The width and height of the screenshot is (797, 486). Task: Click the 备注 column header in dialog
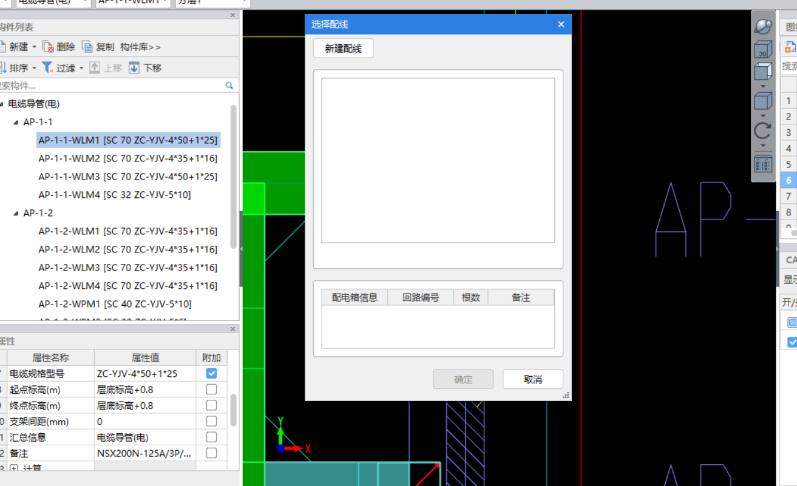tap(521, 297)
